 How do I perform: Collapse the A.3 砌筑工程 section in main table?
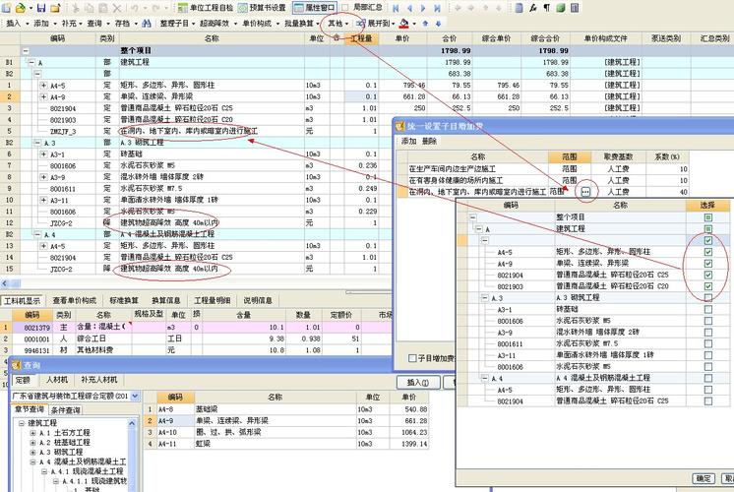[37, 143]
